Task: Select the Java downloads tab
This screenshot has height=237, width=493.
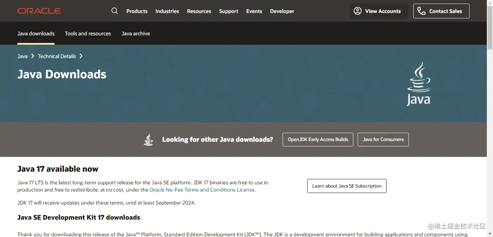Action: 36,34
